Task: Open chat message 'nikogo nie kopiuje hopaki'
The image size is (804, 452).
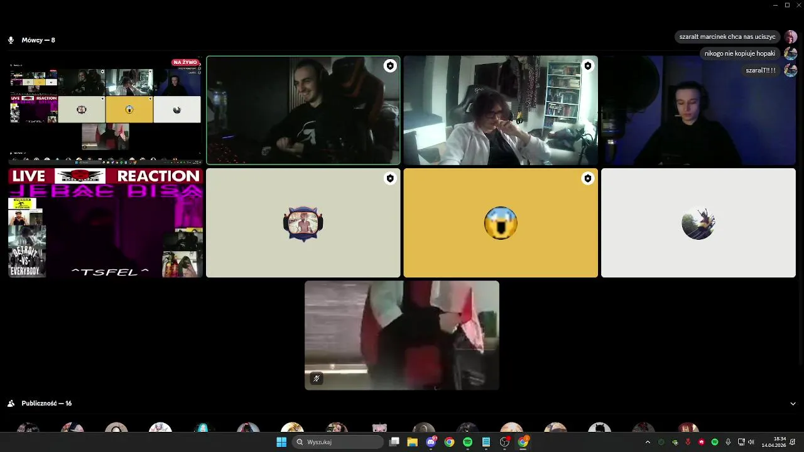Action: [x=740, y=53]
